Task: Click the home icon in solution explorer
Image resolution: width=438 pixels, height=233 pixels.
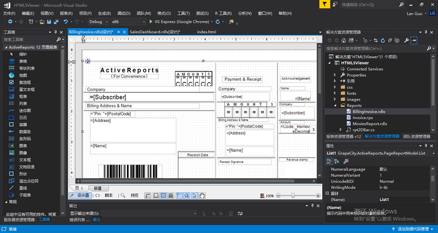Action: coord(344,40)
